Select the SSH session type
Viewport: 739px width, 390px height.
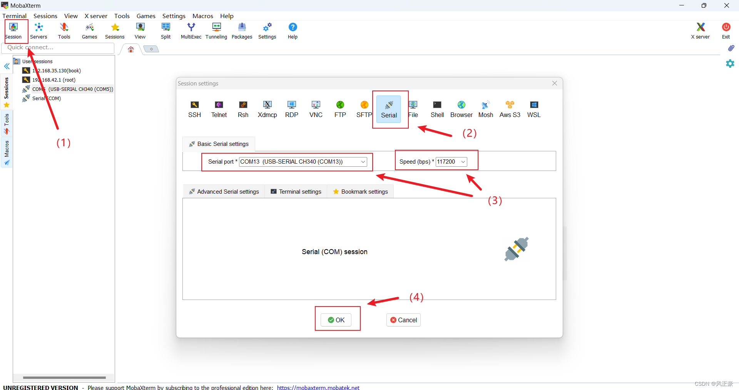[x=195, y=109]
